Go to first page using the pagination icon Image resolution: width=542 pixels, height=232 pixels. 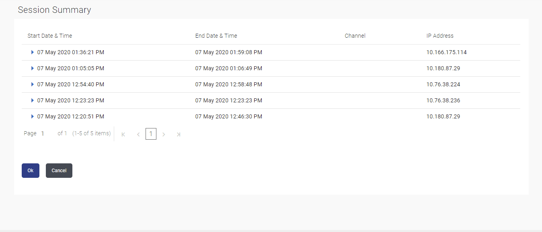pyautogui.click(x=123, y=134)
